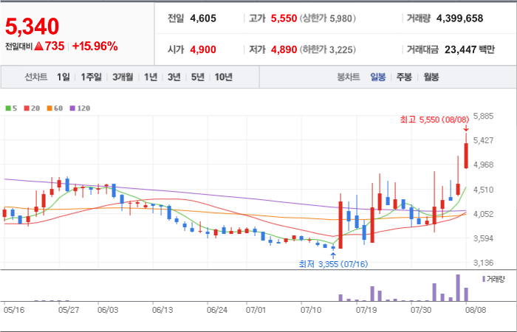Click the 05/27 date on the axis
Image resolution: width=517 pixels, height=332 pixels.
pos(68,311)
